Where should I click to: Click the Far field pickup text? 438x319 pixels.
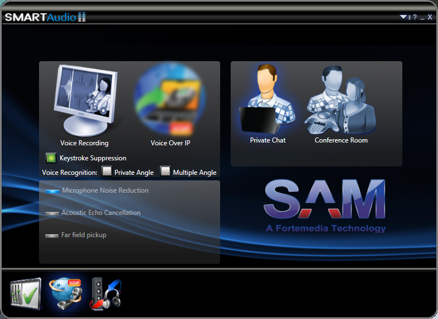point(84,235)
